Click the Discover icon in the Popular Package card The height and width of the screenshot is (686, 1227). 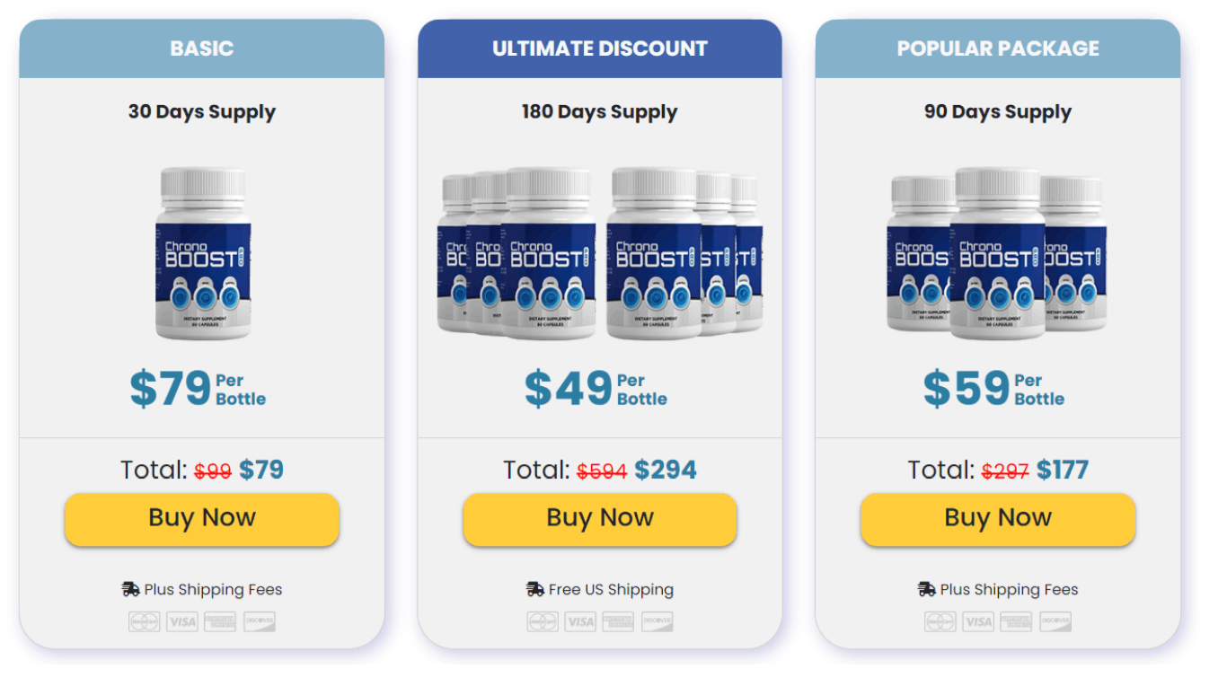[1055, 621]
